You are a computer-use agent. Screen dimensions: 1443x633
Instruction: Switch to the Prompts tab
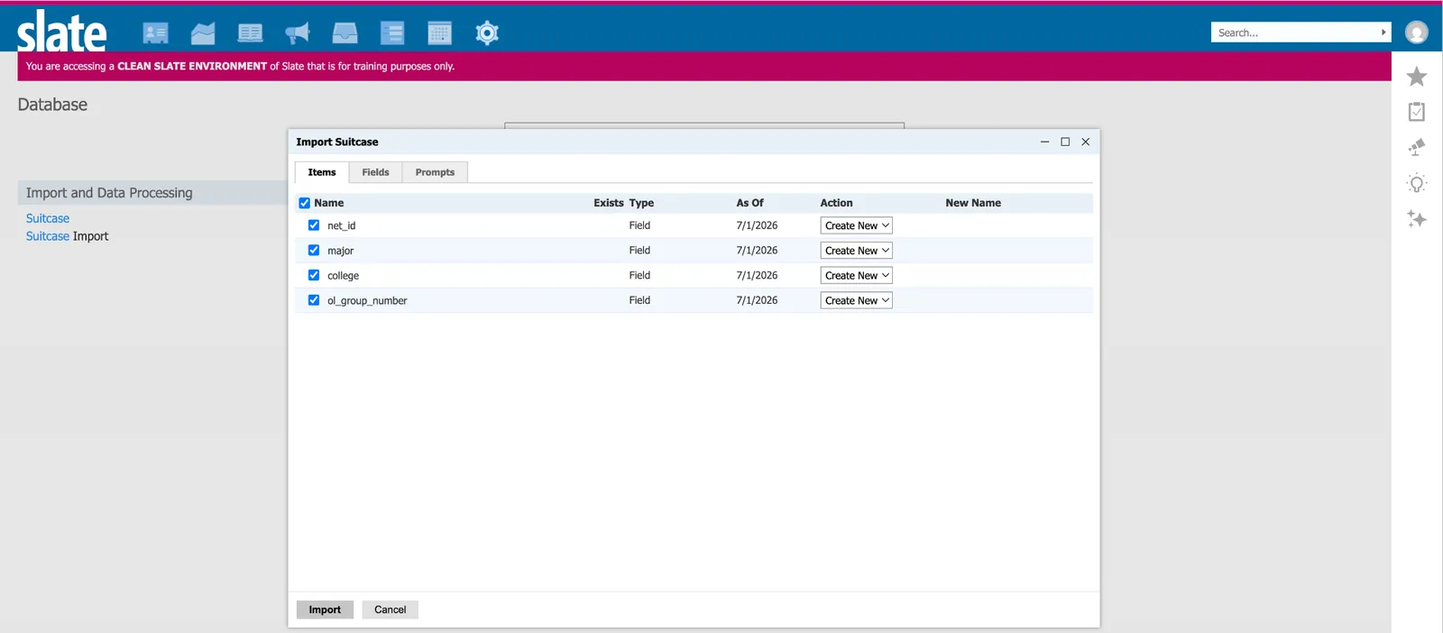[x=435, y=172]
